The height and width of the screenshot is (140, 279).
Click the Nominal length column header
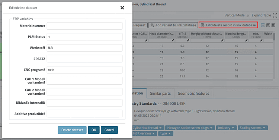(x=236, y=35)
